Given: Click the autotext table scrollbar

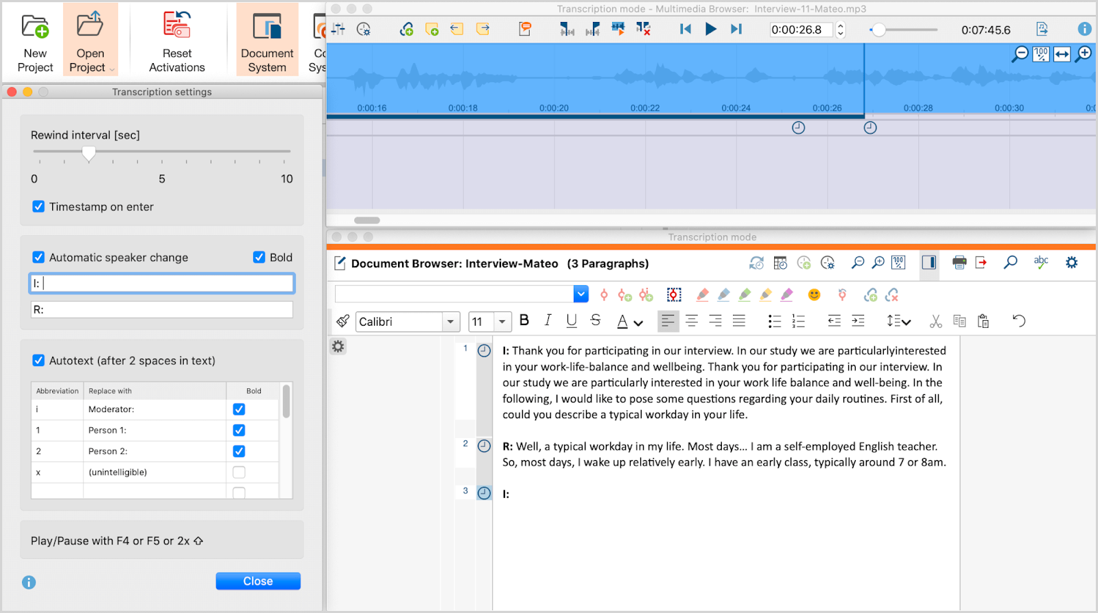Looking at the screenshot, I should pyautogui.click(x=286, y=401).
